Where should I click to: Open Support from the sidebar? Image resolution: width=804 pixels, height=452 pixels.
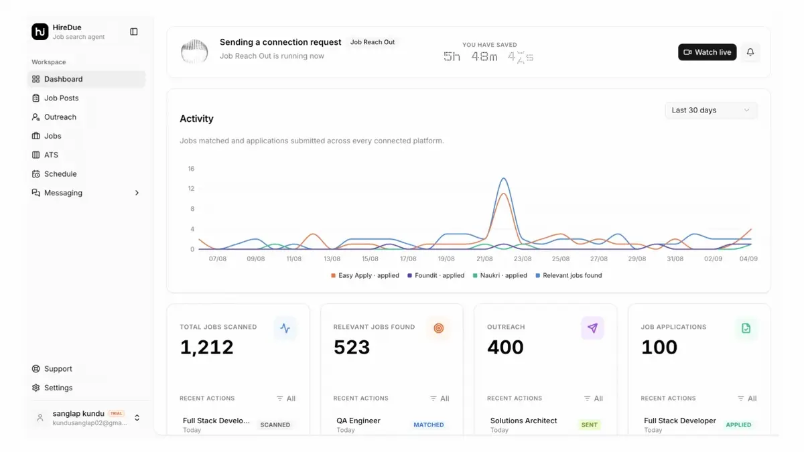pyautogui.click(x=86, y=369)
